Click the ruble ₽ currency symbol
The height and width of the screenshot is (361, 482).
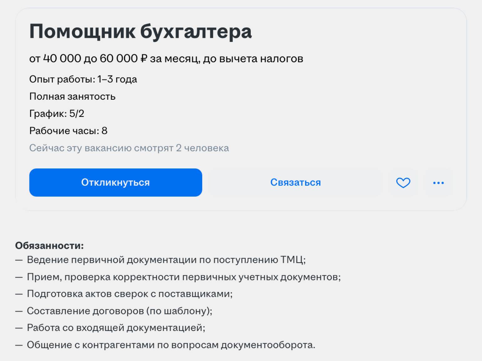(x=144, y=59)
